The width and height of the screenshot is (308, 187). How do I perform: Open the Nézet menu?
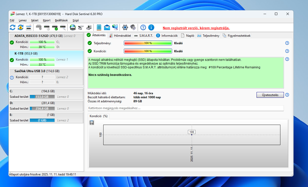click(35, 20)
